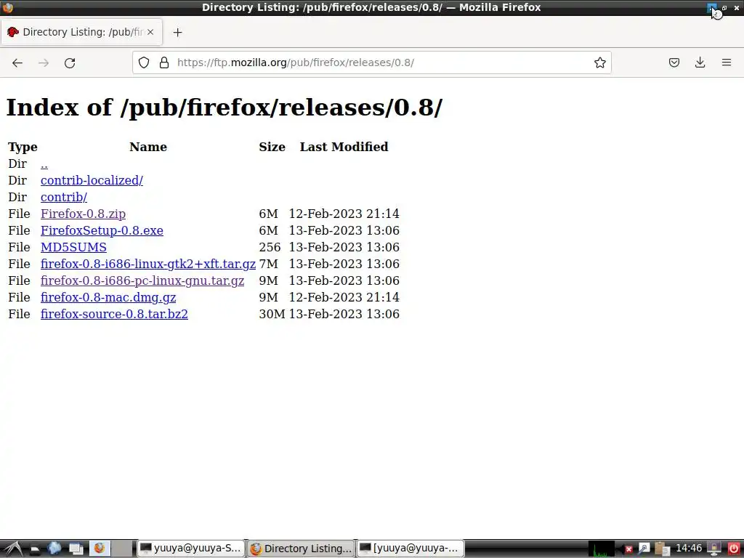The width and height of the screenshot is (744, 558).
Task: Switch to first workspace with Firefox
Action: coord(100,549)
